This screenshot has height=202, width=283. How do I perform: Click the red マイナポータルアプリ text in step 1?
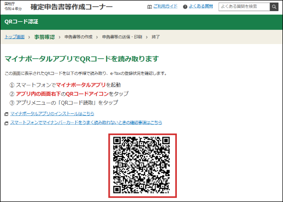click(x=81, y=85)
